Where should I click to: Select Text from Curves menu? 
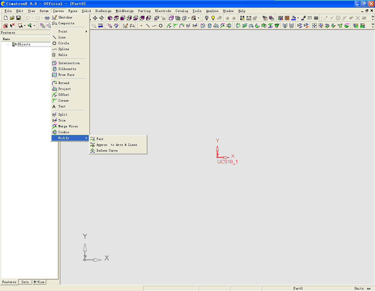click(x=70, y=106)
